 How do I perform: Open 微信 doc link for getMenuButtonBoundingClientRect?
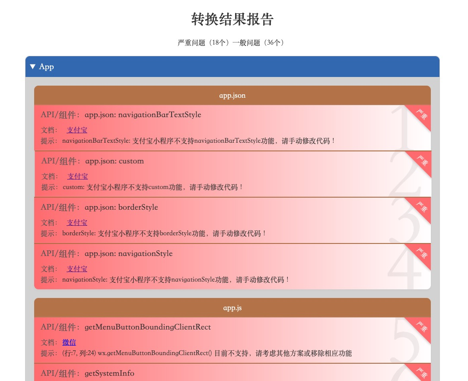pyautogui.click(x=69, y=343)
